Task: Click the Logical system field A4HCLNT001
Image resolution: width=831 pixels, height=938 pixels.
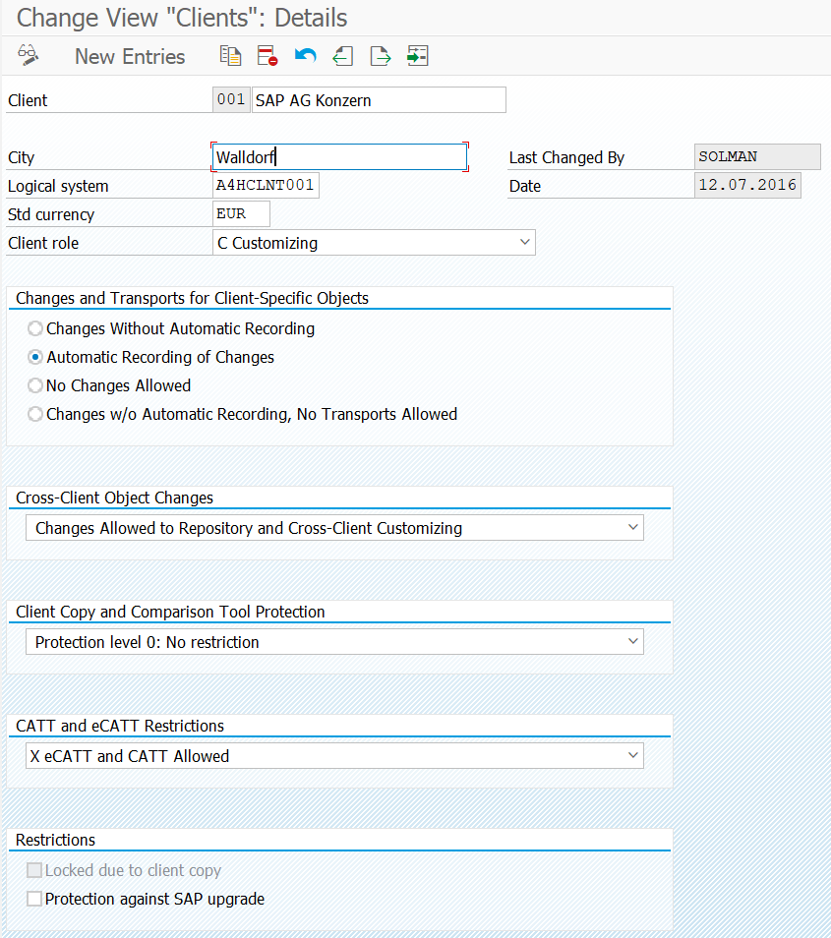Action: (x=266, y=186)
